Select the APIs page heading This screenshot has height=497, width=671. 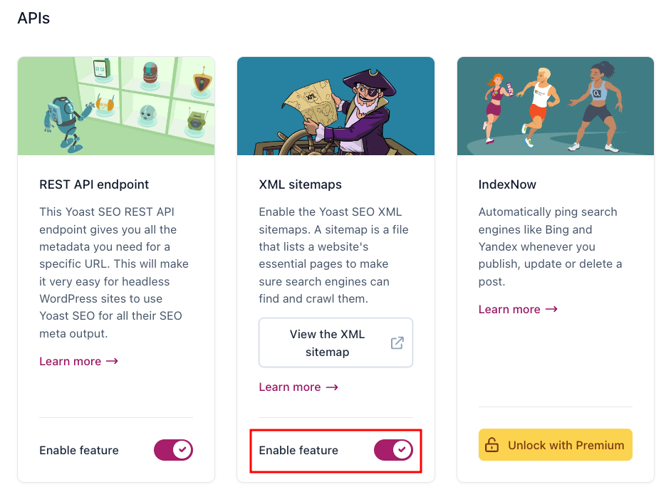click(x=33, y=18)
